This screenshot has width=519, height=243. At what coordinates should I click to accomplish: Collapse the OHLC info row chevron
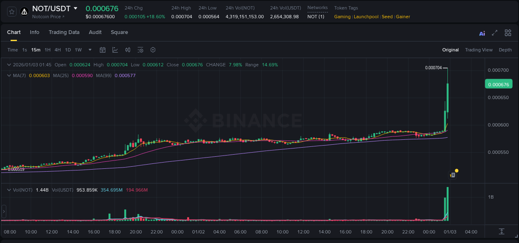click(9, 65)
